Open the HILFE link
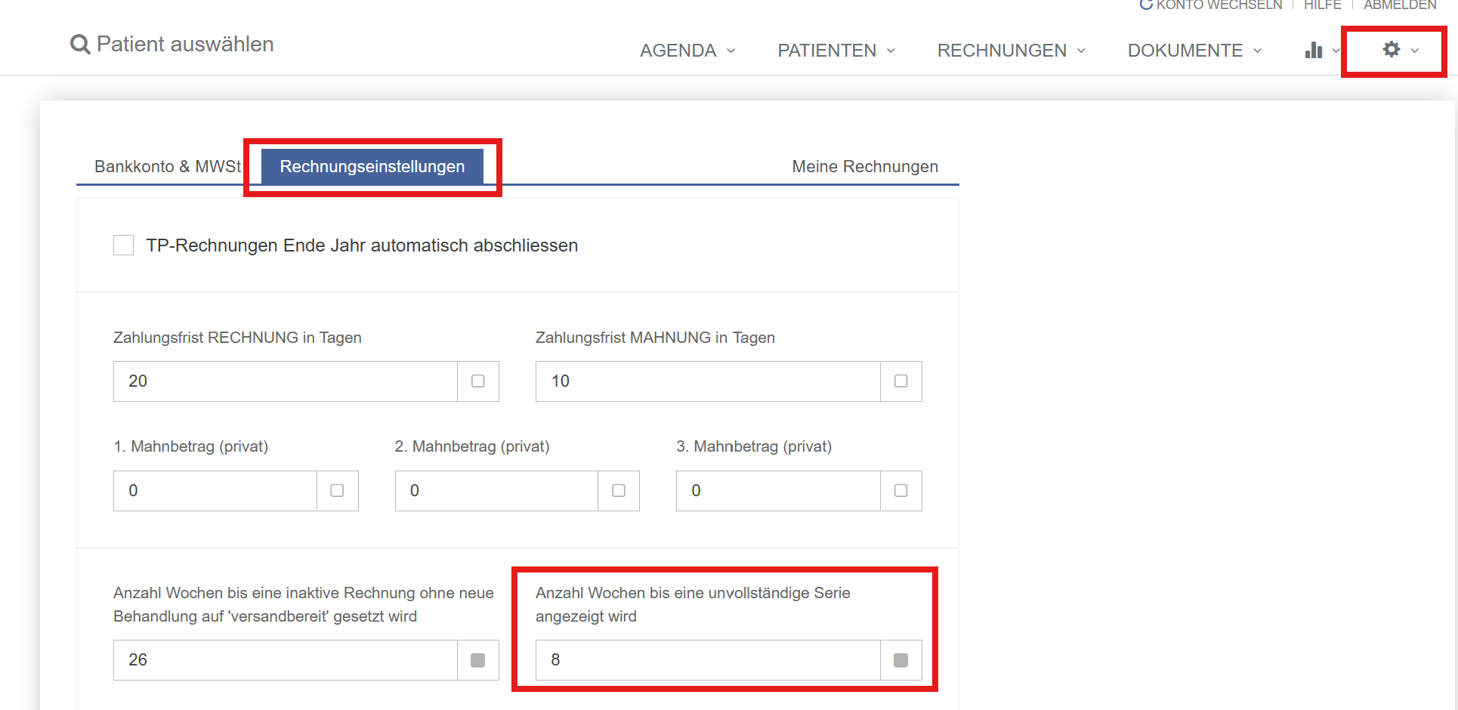 click(x=1323, y=5)
